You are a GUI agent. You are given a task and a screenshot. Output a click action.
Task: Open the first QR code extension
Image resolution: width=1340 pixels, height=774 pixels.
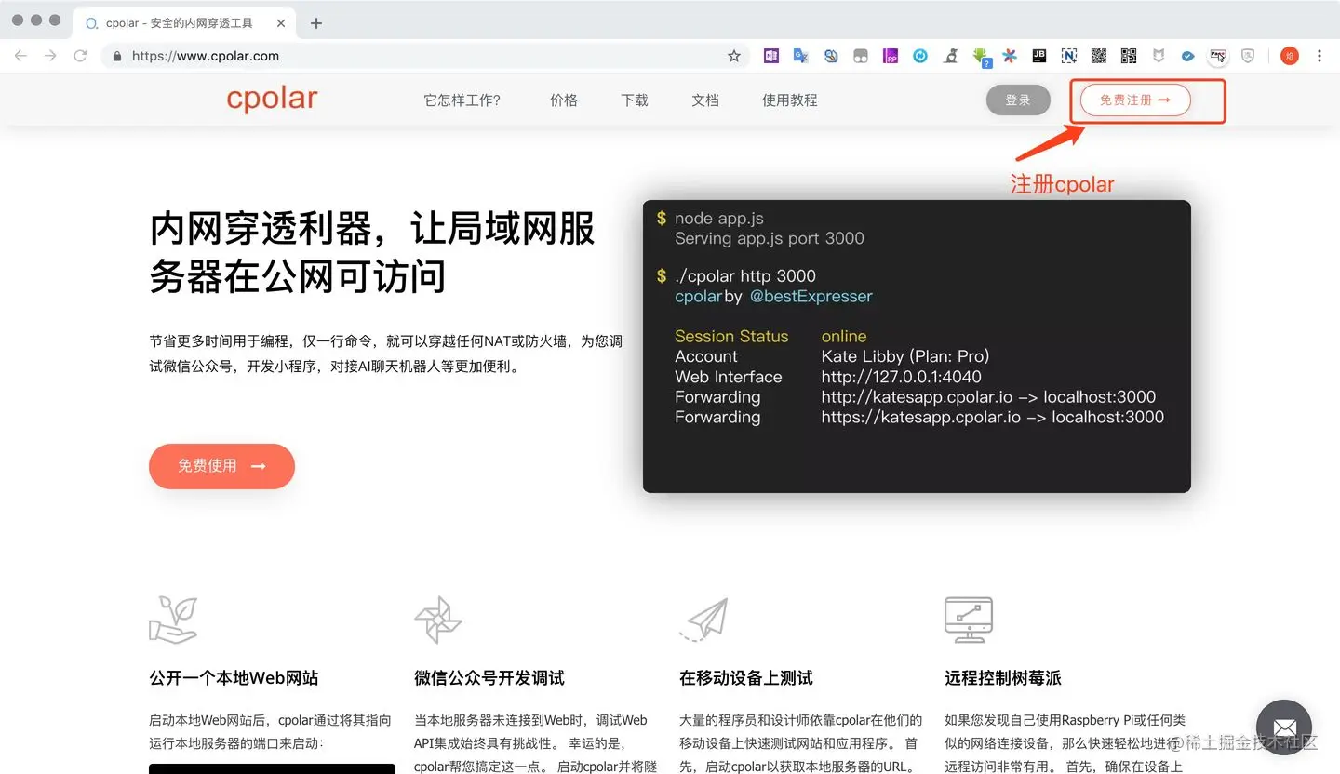tap(1099, 56)
